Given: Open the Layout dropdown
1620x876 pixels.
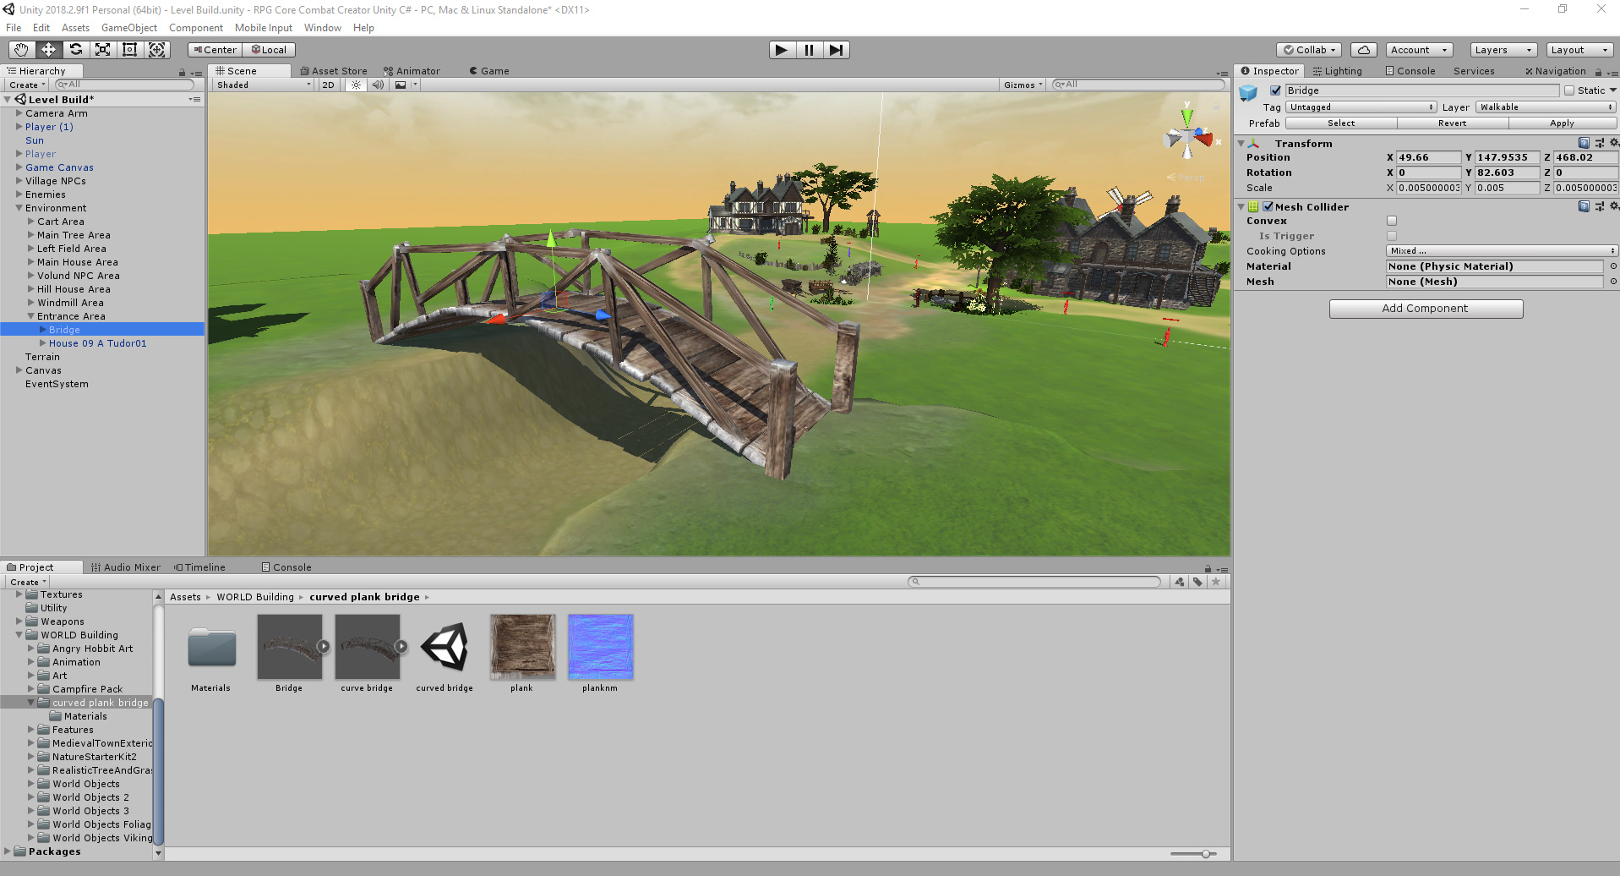Looking at the screenshot, I should [x=1579, y=50].
